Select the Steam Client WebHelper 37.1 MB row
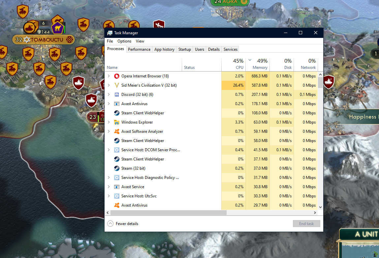 click(x=211, y=159)
